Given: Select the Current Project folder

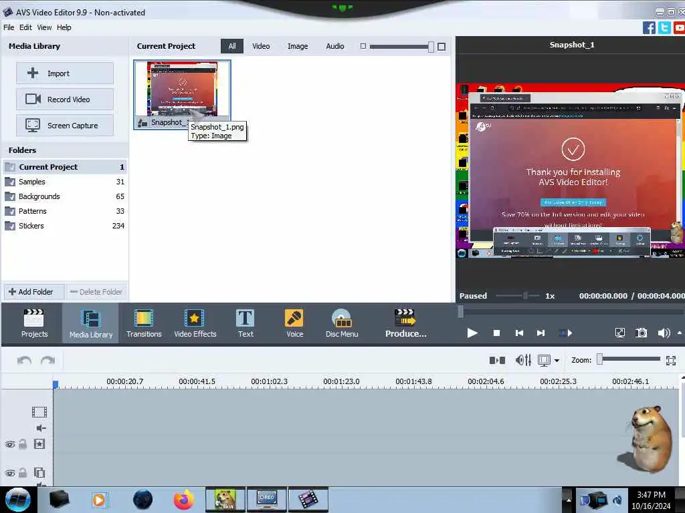Looking at the screenshot, I should pyautogui.click(x=65, y=167).
